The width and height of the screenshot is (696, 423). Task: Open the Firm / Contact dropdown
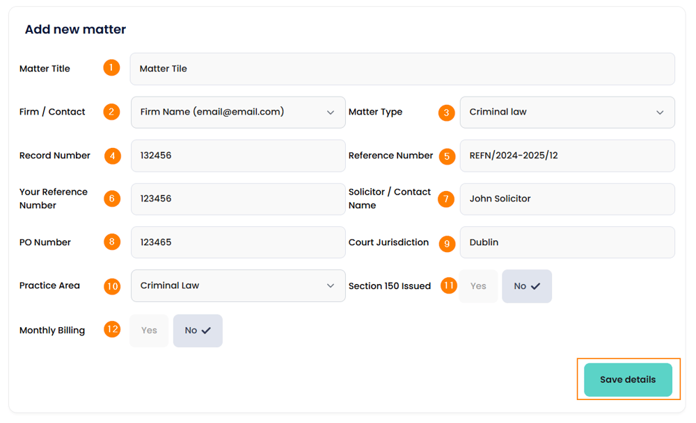point(238,112)
